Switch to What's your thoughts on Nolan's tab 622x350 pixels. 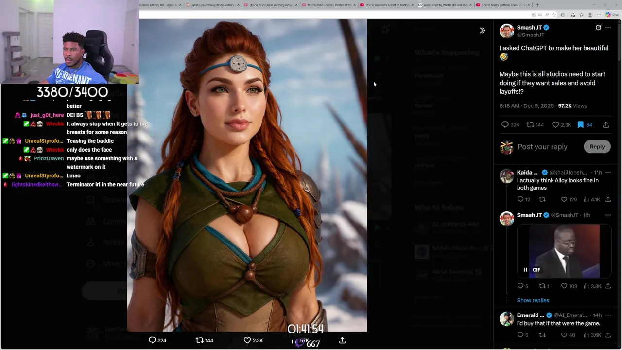click(212, 5)
